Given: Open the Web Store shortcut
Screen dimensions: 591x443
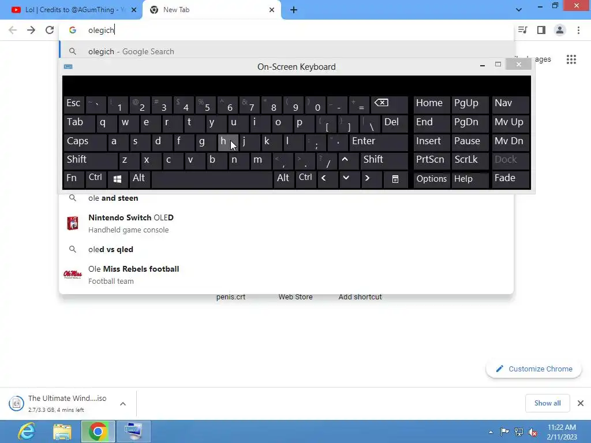Looking at the screenshot, I should click(x=295, y=297).
